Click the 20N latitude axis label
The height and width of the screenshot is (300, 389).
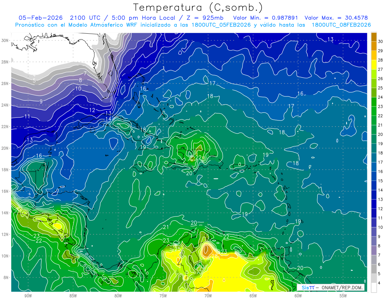pyautogui.click(x=5, y=148)
